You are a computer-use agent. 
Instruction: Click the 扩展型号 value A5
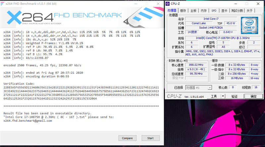point(223,47)
